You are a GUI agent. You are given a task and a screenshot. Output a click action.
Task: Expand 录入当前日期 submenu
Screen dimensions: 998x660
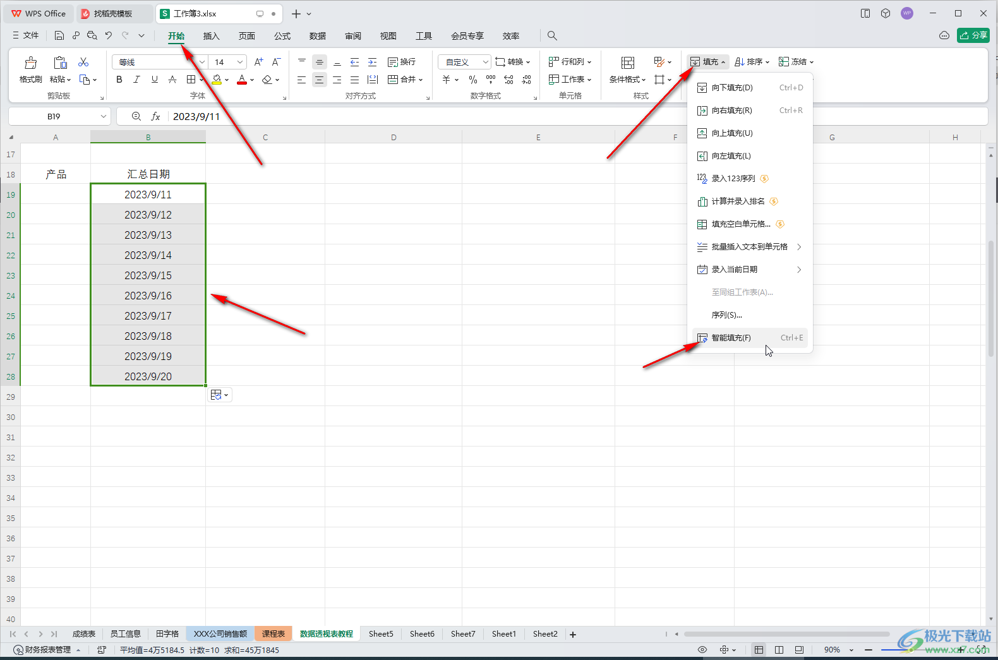750,270
